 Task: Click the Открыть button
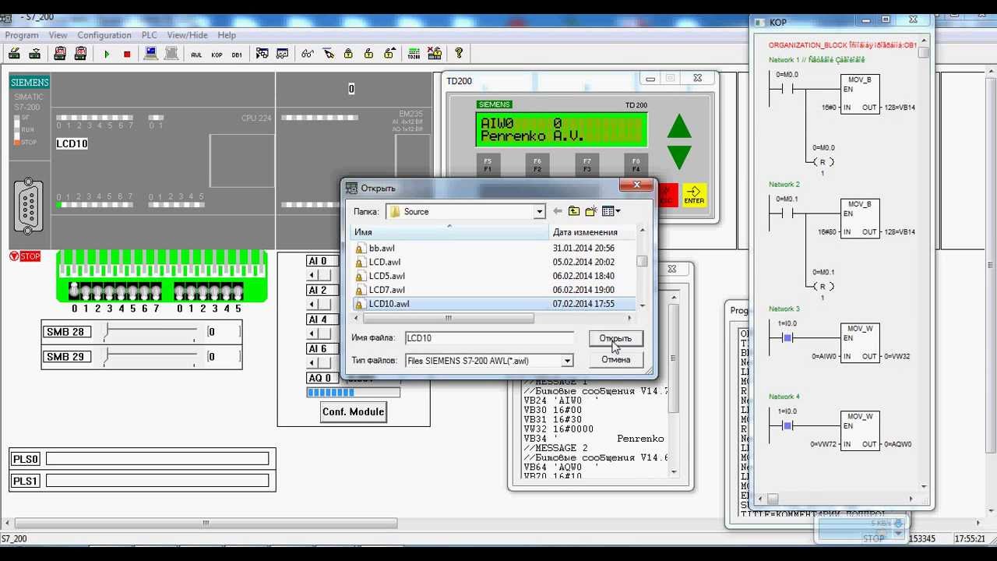(615, 338)
